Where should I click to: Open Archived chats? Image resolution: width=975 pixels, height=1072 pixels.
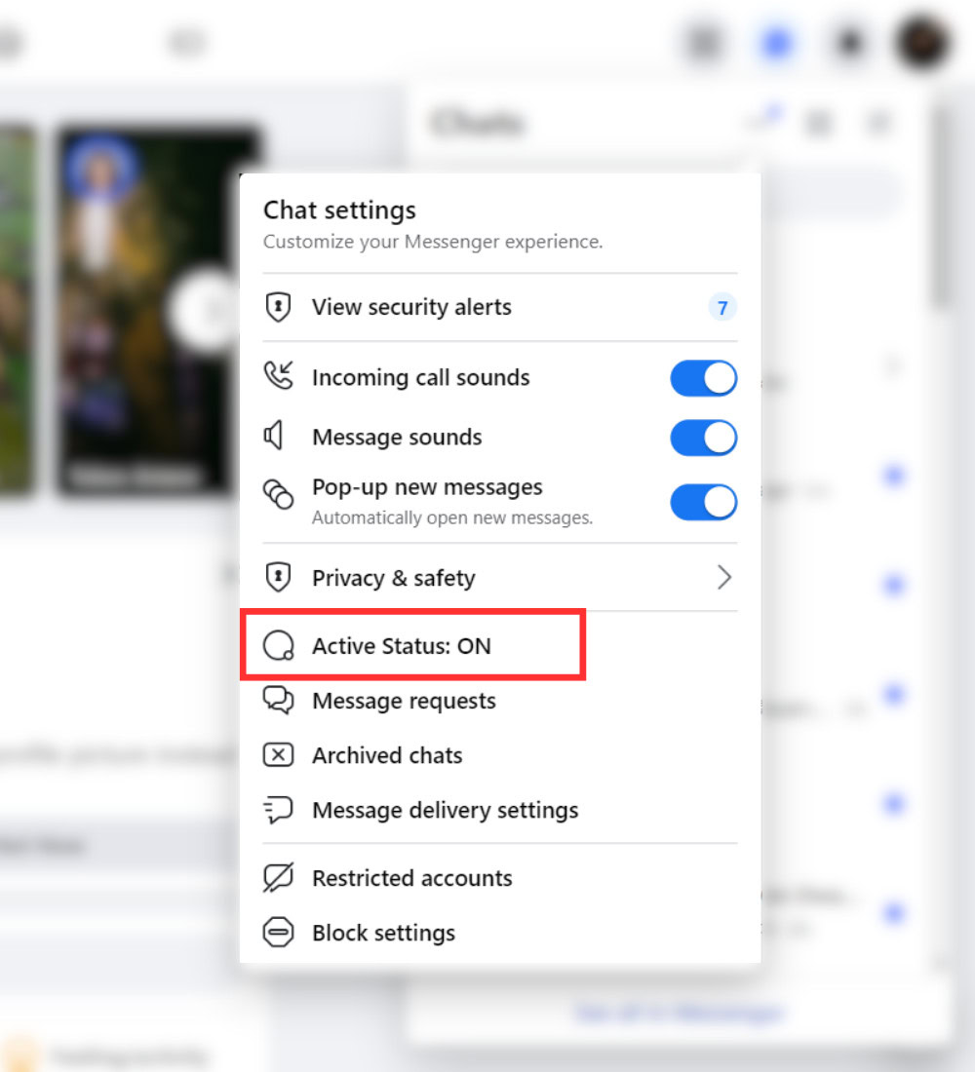click(x=500, y=755)
